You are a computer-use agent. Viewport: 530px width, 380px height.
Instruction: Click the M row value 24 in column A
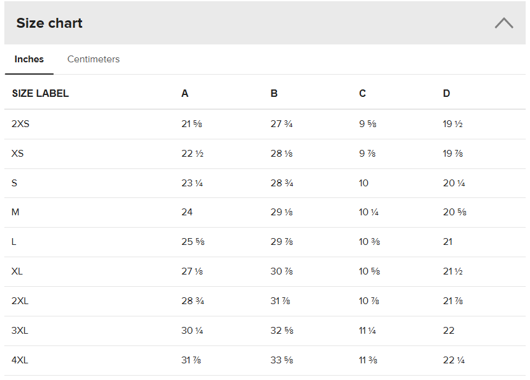tap(187, 212)
